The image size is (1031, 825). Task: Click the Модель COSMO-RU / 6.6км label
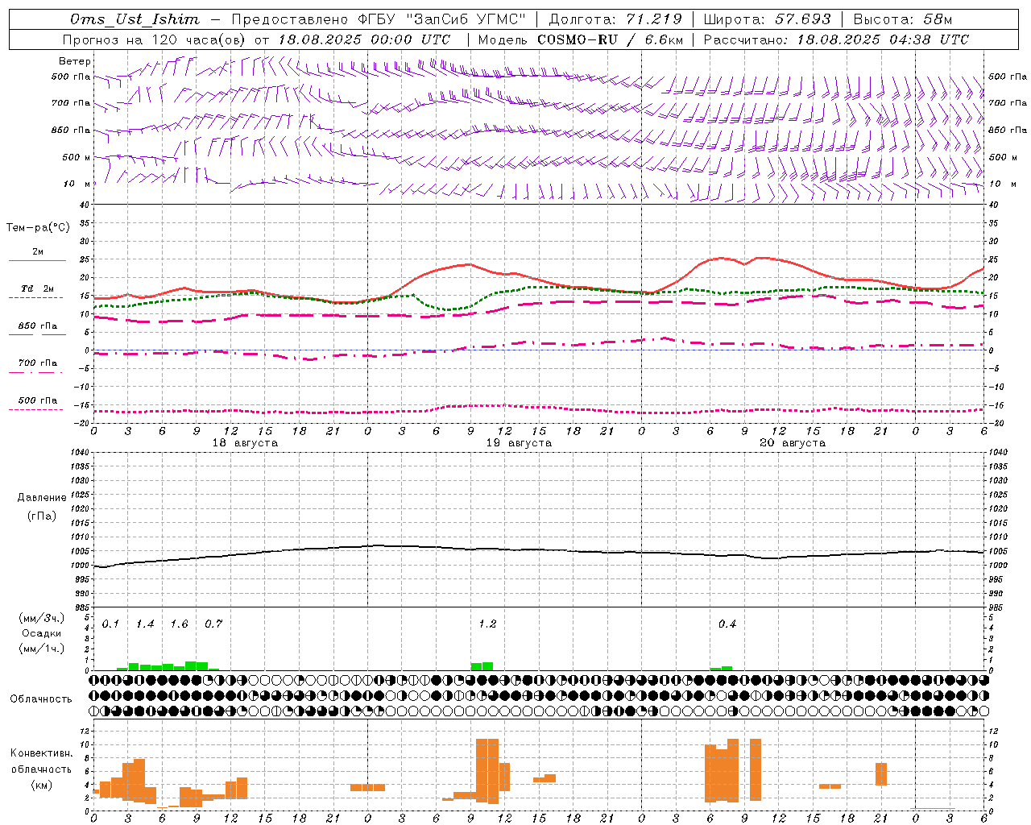581,39
